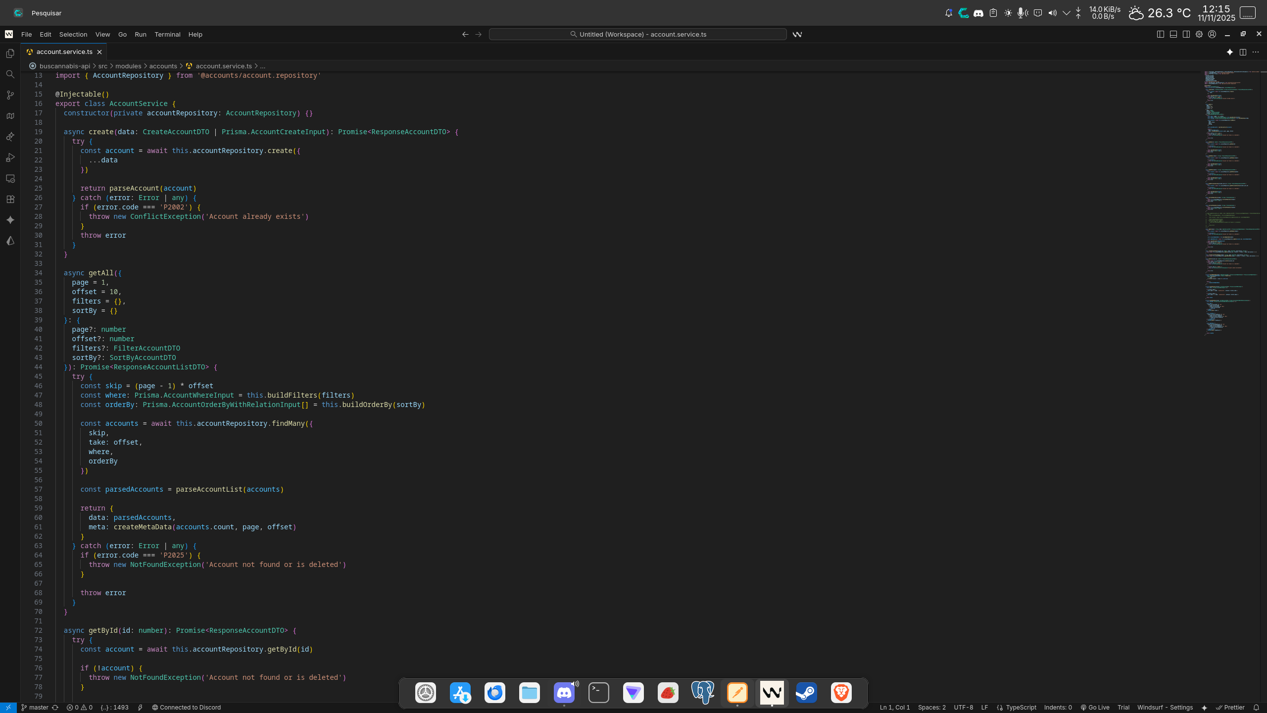This screenshot has width=1267, height=713.
Task: Open Remote Explorer in activity bar
Action: [x=10, y=179]
